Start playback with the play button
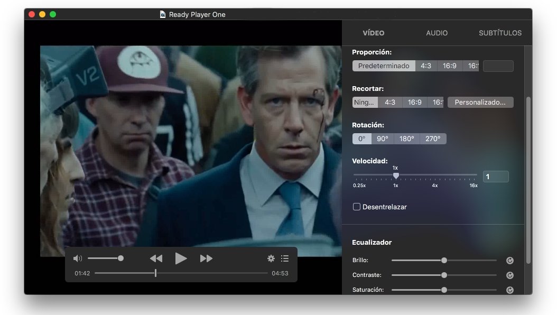The height and width of the screenshot is (315, 557). (181, 258)
